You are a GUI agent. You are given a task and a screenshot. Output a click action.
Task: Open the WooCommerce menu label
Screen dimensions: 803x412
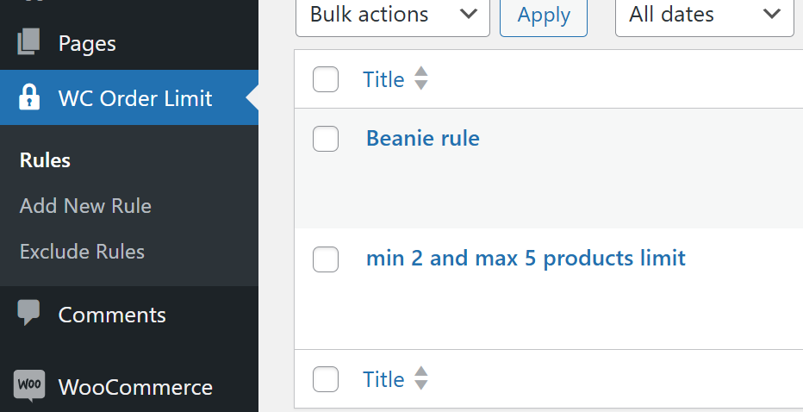[x=135, y=387]
